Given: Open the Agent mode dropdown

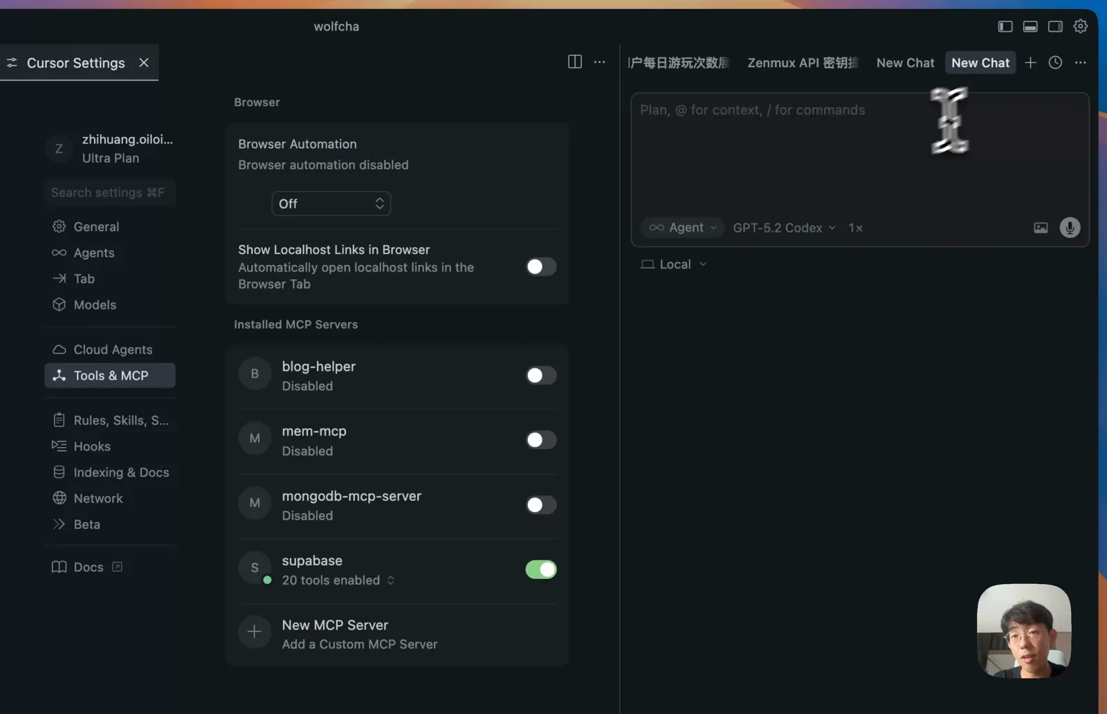Looking at the screenshot, I should click(683, 228).
